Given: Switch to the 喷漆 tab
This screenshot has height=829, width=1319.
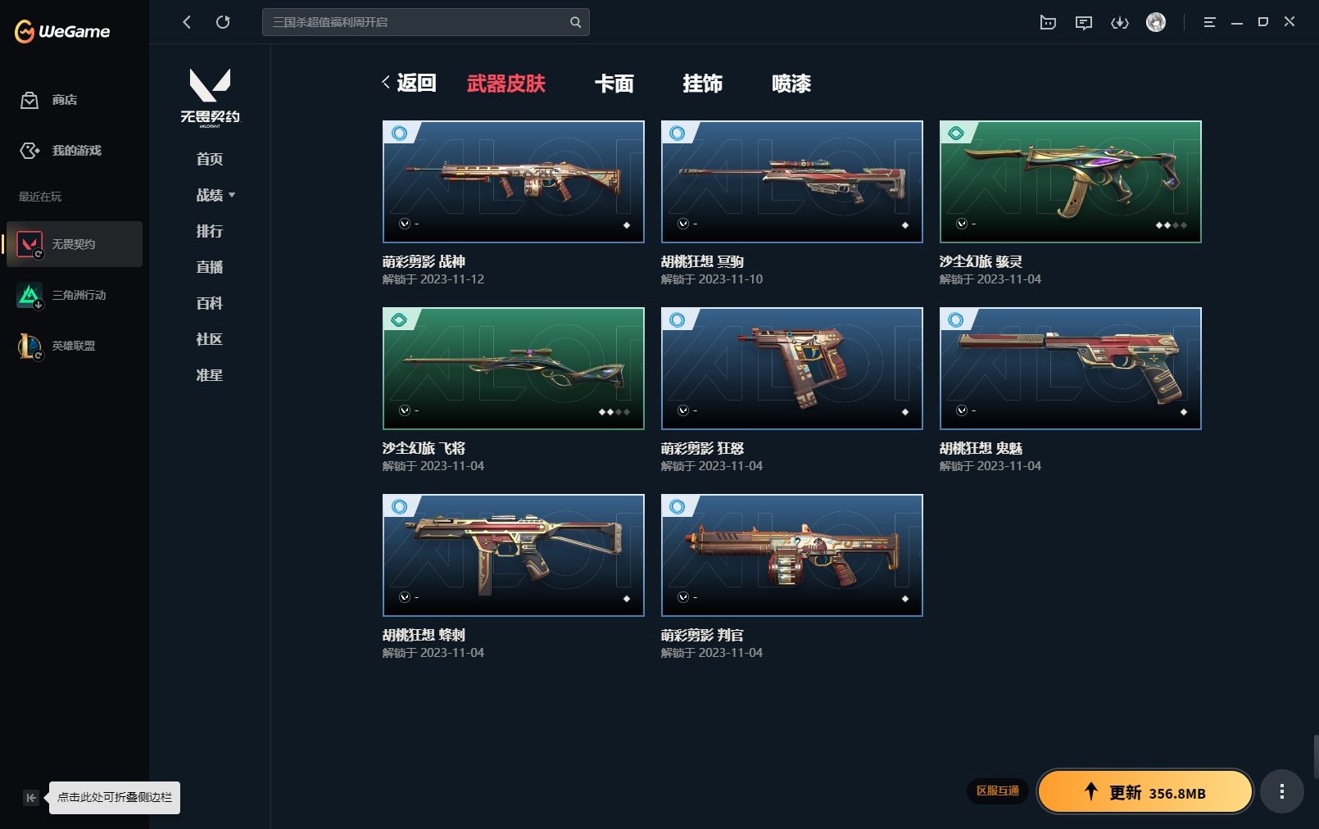Looking at the screenshot, I should click(791, 84).
